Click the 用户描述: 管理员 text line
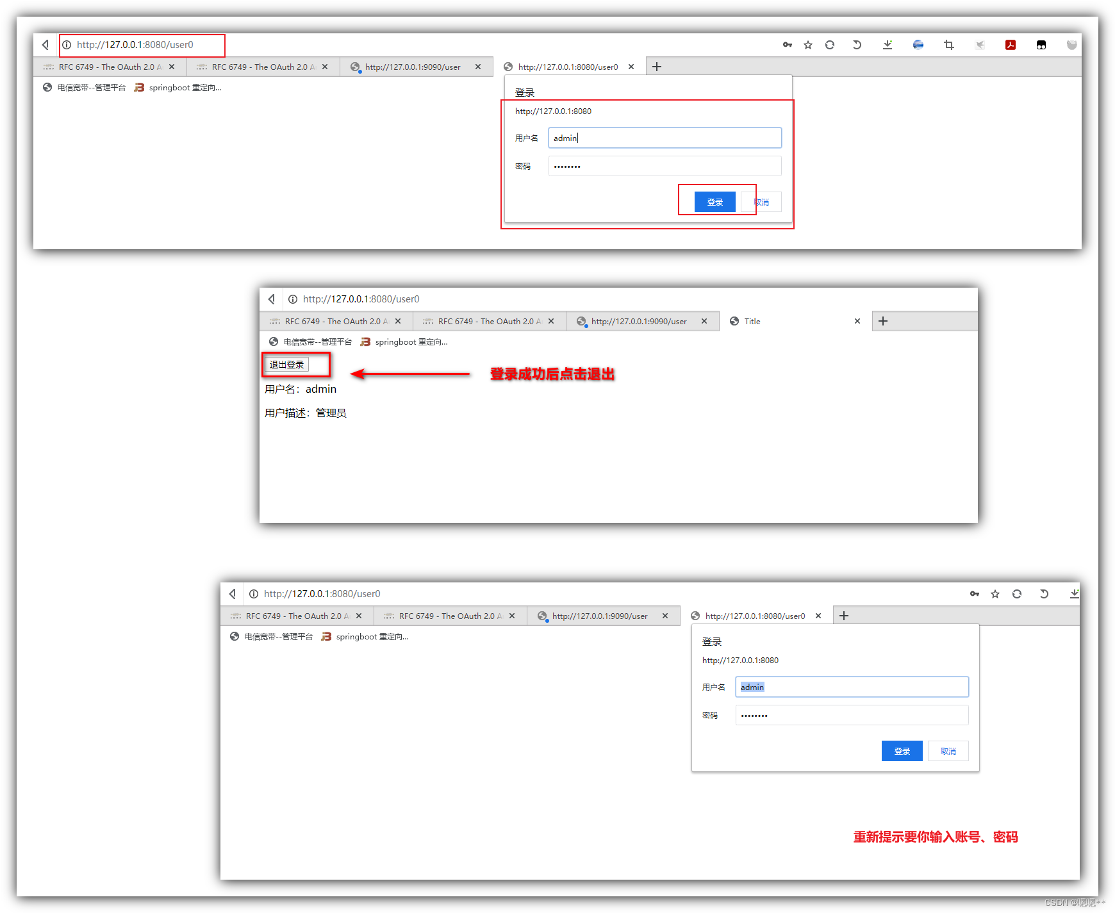Screen dimensions: 1115x913 tap(306, 413)
